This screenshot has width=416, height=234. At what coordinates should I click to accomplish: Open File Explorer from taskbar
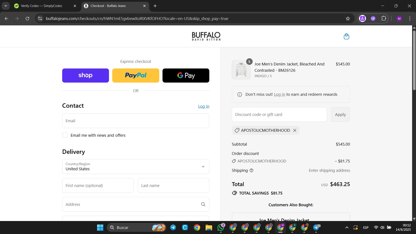pyautogui.click(x=209, y=228)
